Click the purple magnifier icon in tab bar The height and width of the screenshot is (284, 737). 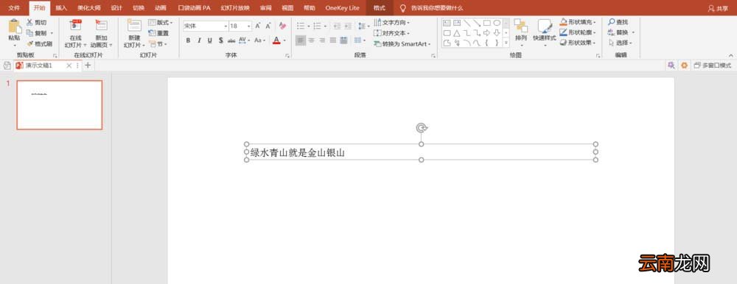671,65
